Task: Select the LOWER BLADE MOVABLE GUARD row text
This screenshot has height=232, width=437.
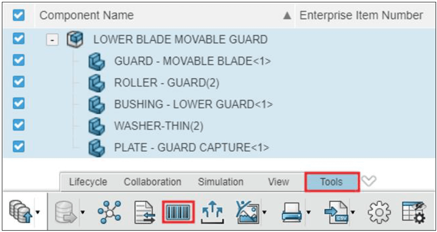Action: pos(180,40)
